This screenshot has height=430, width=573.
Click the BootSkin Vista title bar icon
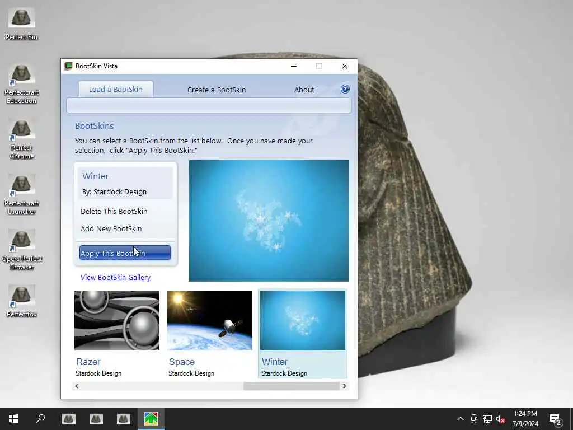click(68, 66)
